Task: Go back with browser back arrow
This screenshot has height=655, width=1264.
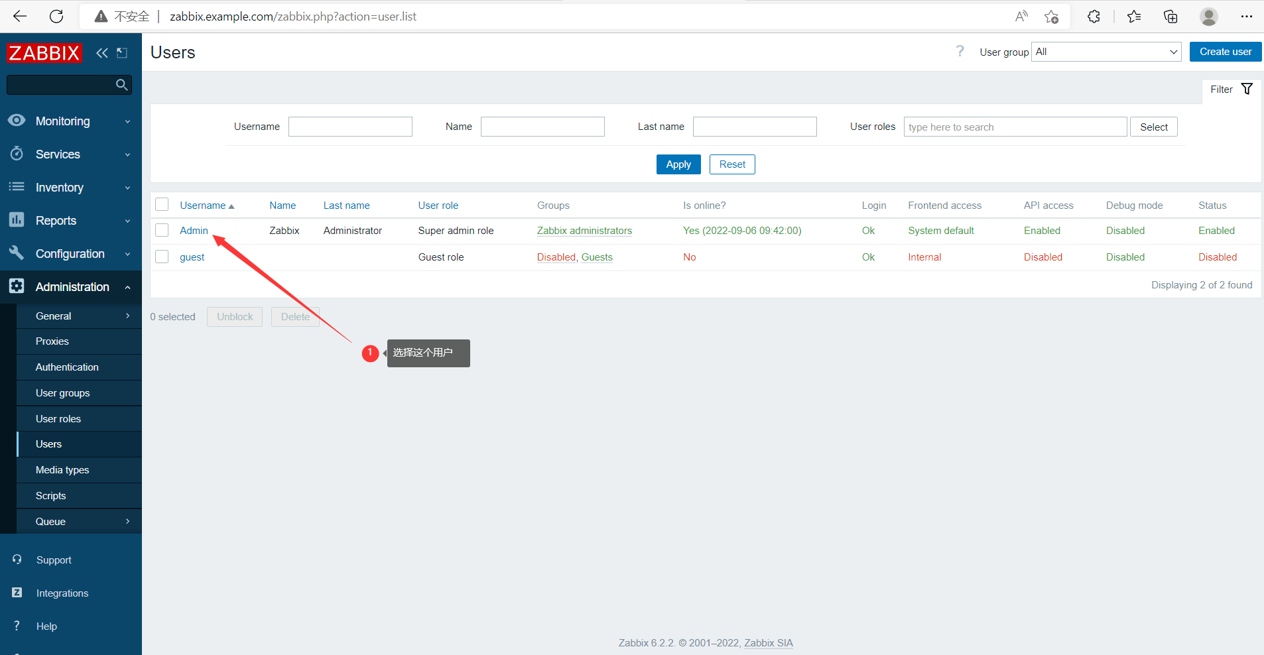Action: (20, 17)
